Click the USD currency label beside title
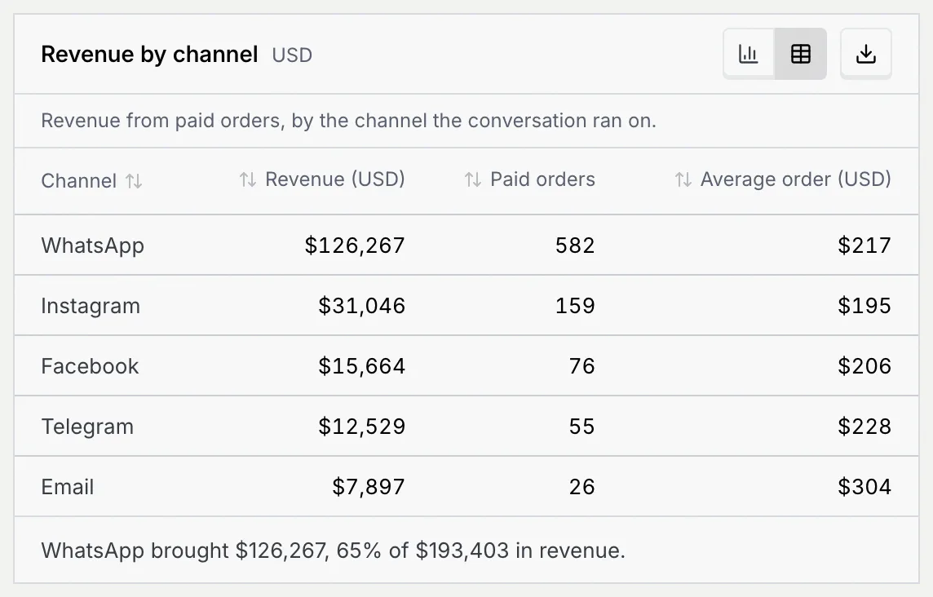933x597 pixels. point(292,55)
